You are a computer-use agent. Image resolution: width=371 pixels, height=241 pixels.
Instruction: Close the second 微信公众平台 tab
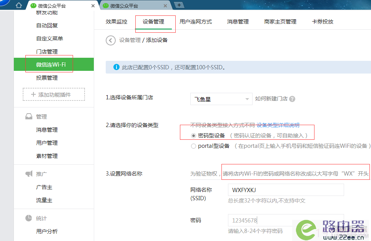click(165, 6)
